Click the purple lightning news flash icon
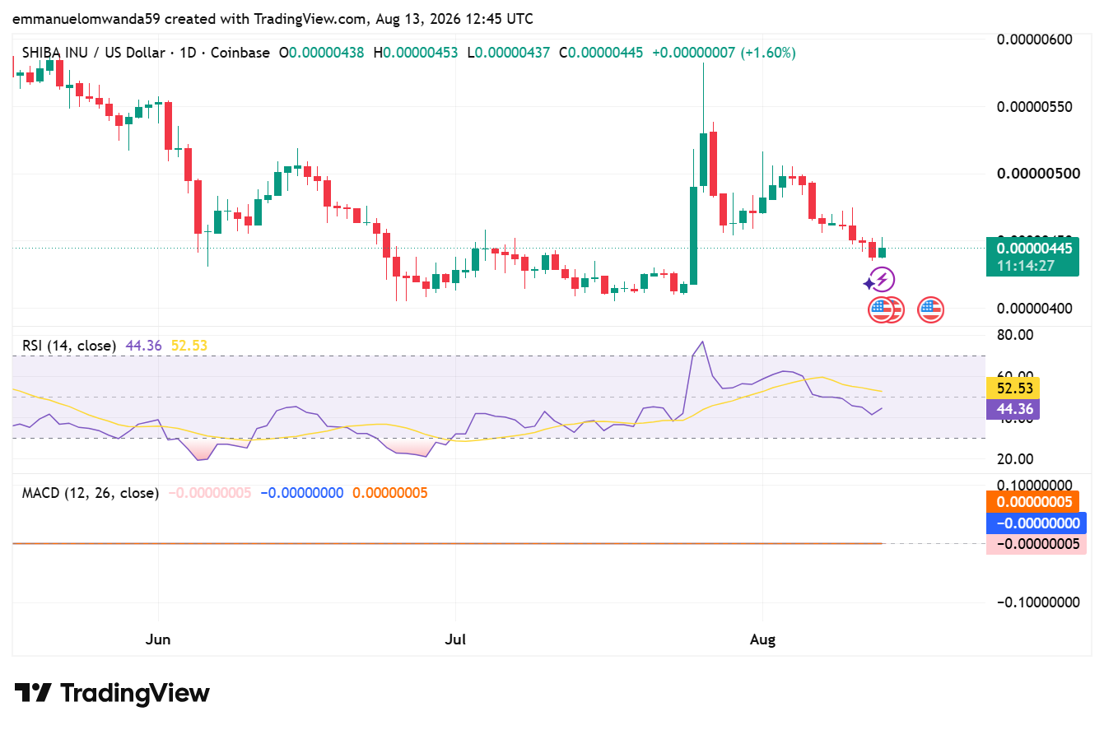1104x730 pixels. tap(883, 280)
